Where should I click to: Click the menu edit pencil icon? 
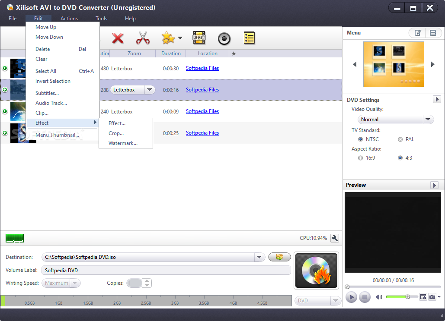417,33
